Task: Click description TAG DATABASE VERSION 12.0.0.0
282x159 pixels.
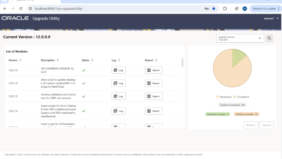Action: coord(58,70)
